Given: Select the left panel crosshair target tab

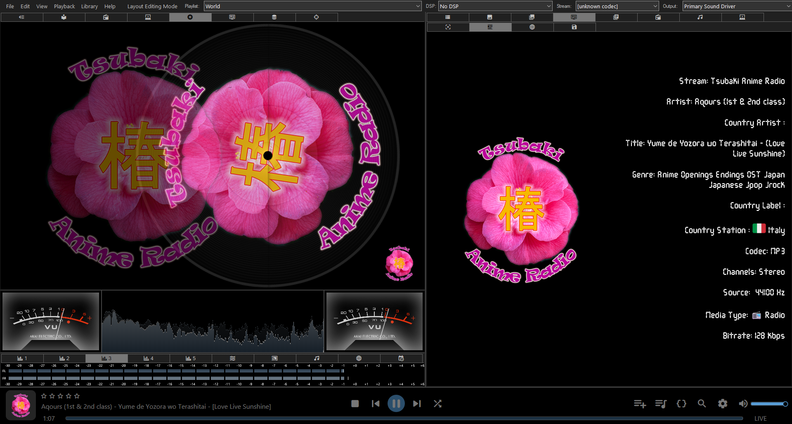Looking at the screenshot, I should coord(317,17).
